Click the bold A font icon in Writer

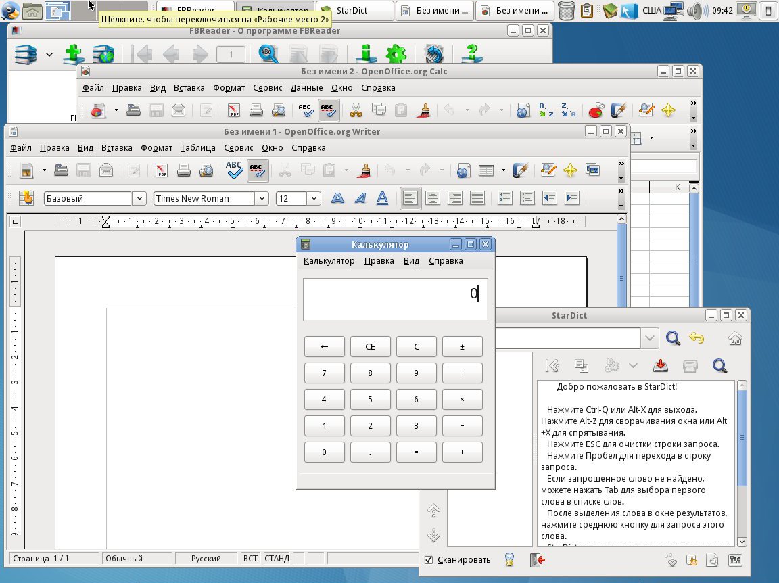coord(337,198)
